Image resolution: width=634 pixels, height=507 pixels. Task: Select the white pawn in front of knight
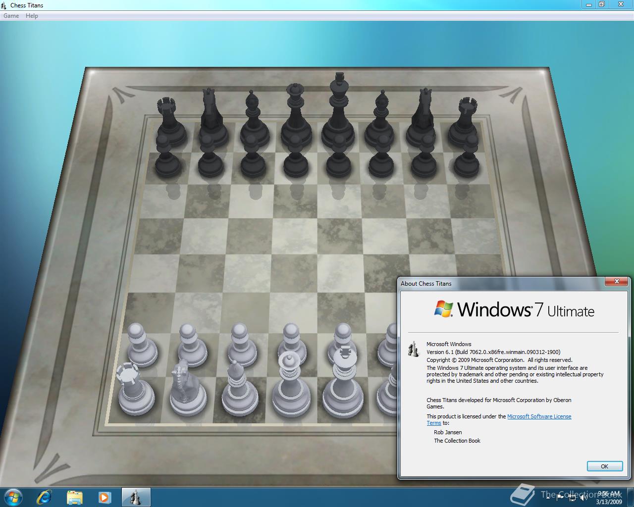[192, 346]
